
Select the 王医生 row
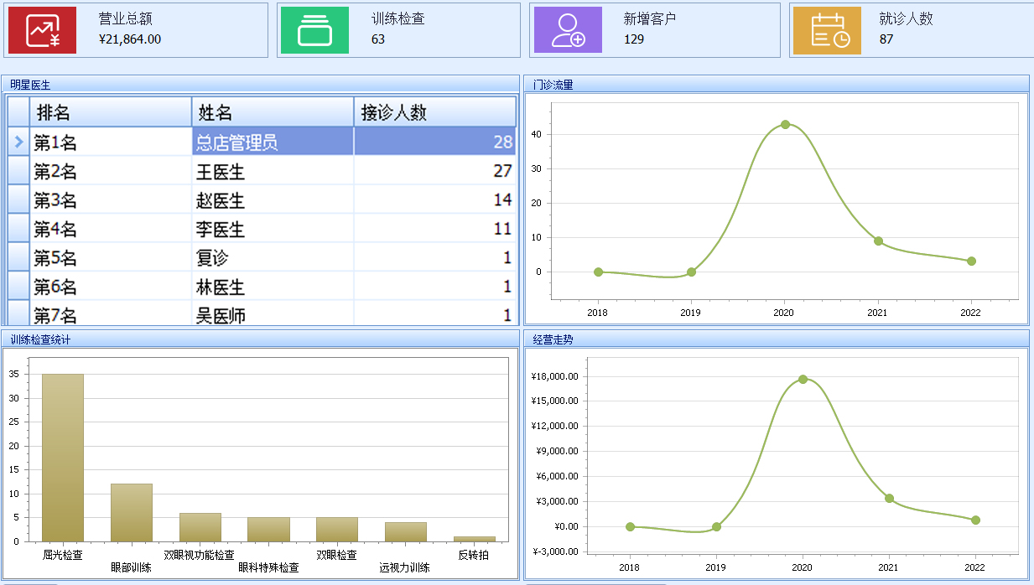click(x=262, y=172)
